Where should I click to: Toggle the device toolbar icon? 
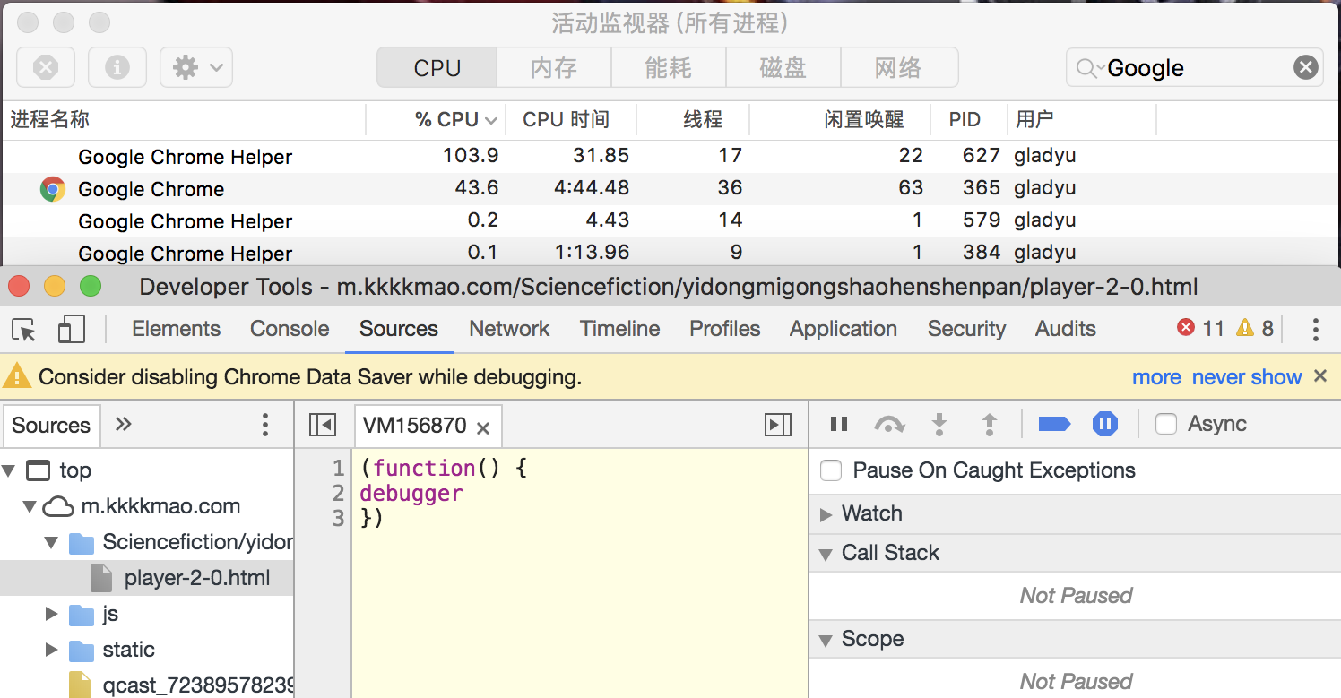(71, 330)
